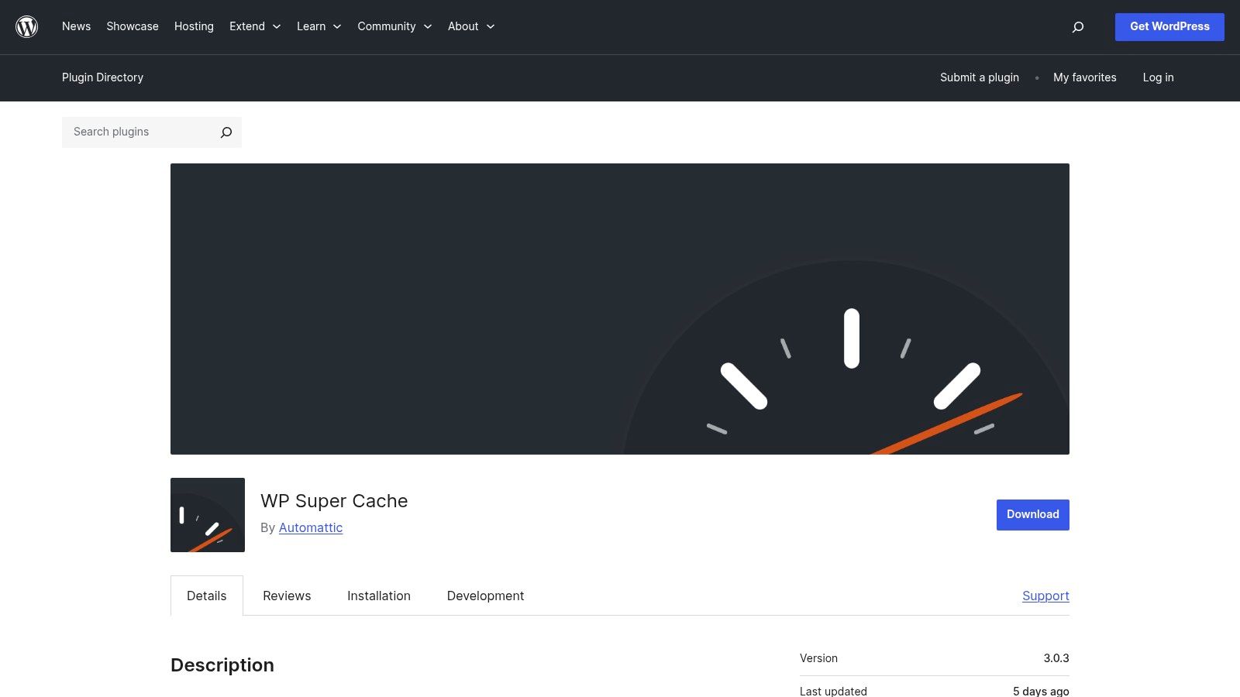Expand the Community menu
The width and height of the screenshot is (1240, 697).
tap(394, 26)
